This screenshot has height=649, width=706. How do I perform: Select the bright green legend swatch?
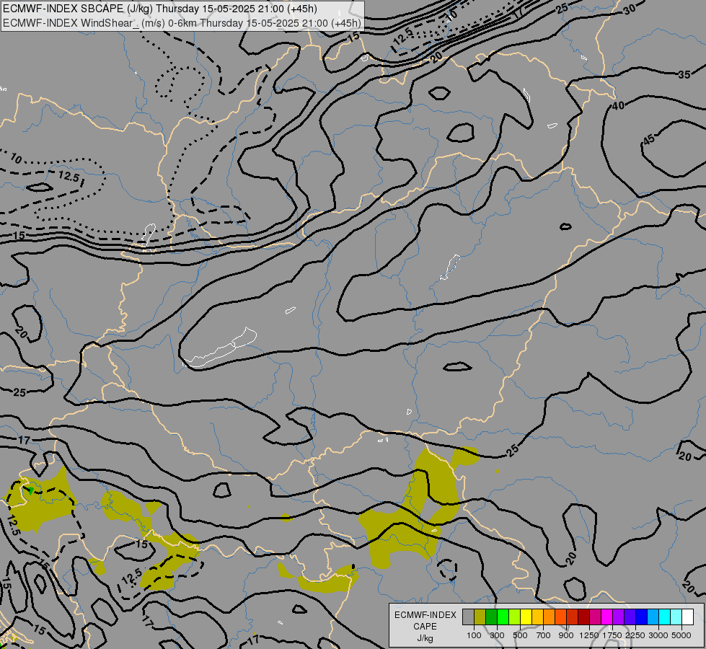point(503,617)
